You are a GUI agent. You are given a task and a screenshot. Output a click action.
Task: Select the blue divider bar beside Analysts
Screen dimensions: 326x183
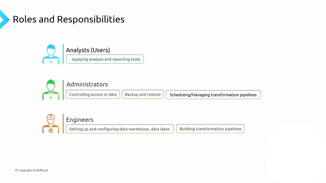tap(63, 54)
